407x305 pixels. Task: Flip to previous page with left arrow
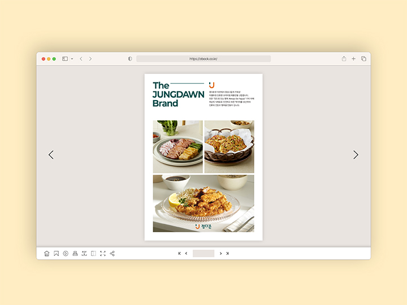51,155
